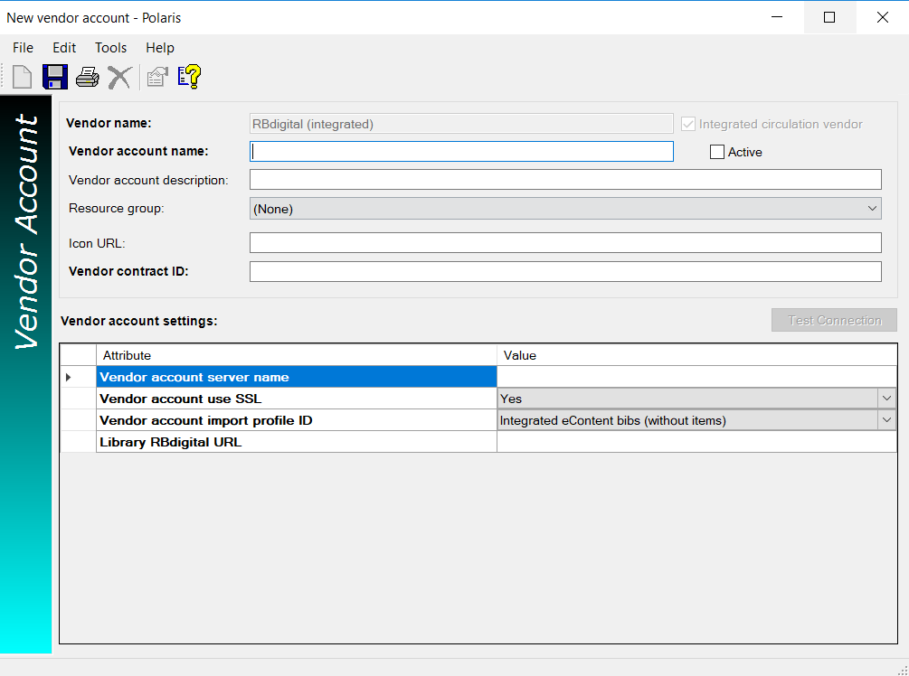The width and height of the screenshot is (909, 676).
Task: Open Properties toolbar icon
Action: (157, 78)
